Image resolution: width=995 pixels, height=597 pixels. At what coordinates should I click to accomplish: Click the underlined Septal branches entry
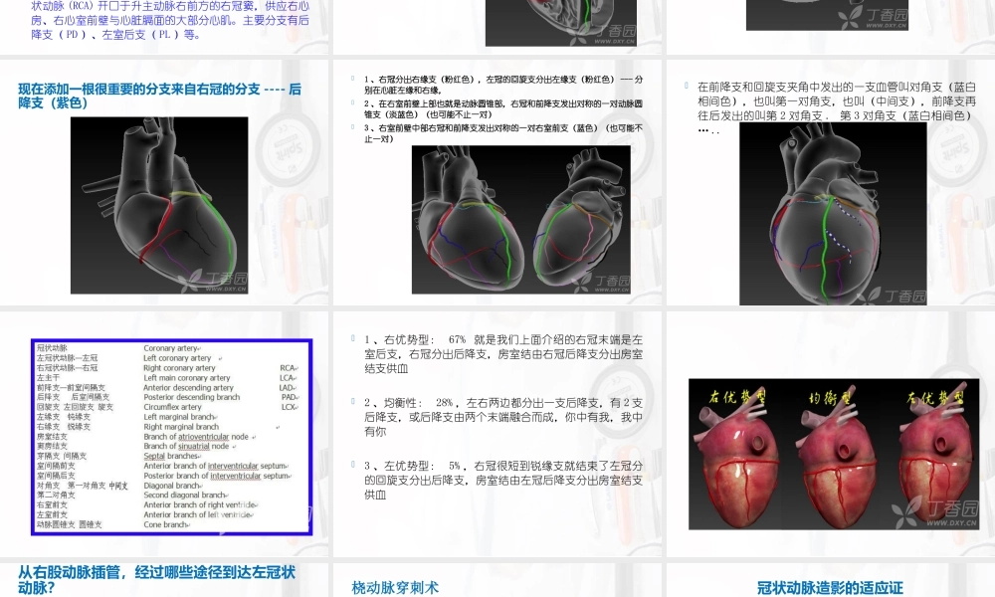coord(154,456)
